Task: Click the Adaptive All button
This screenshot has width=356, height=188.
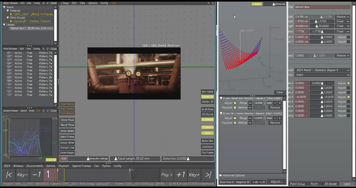Action: click(243, 182)
